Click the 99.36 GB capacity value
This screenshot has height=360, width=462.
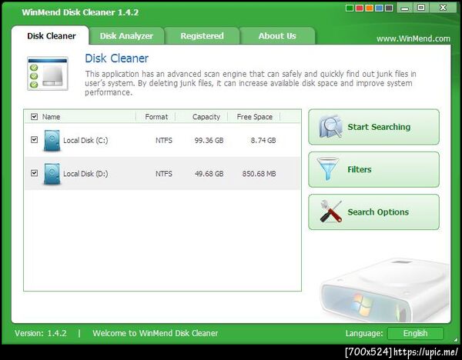point(209,141)
